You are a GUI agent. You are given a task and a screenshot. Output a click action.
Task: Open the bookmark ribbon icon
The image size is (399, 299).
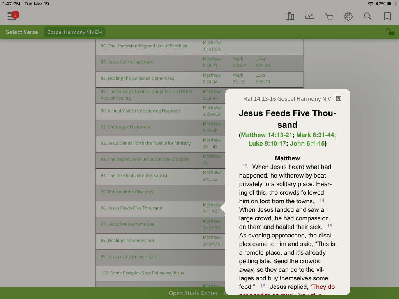387,16
